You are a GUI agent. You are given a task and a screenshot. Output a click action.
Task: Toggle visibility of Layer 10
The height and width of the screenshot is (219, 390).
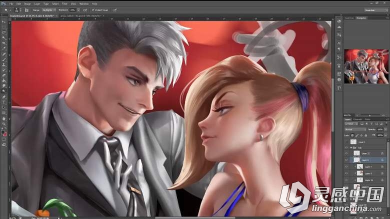(x=346, y=180)
